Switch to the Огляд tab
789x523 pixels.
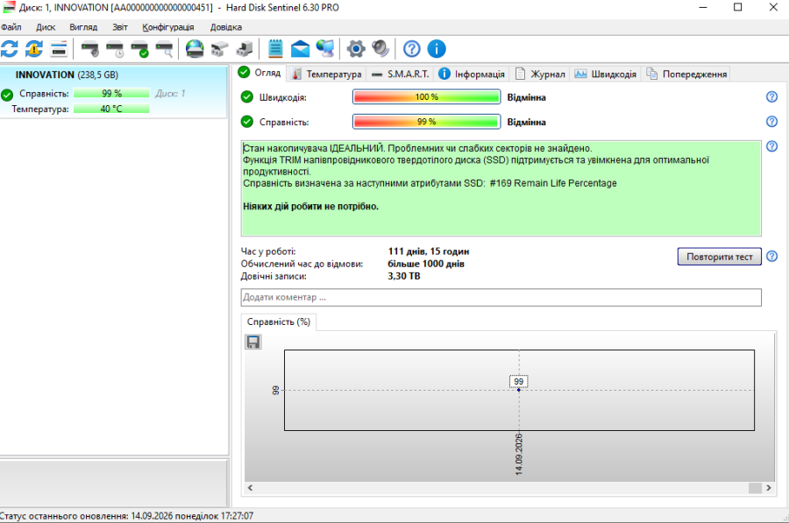pyautogui.click(x=260, y=73)
